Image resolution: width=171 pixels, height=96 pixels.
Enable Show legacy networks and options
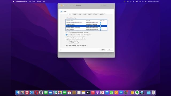[66, 37]
